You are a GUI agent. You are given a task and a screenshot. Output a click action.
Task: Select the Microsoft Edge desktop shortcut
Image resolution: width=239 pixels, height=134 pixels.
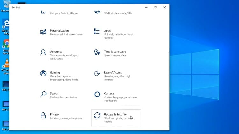click(5, 27)
